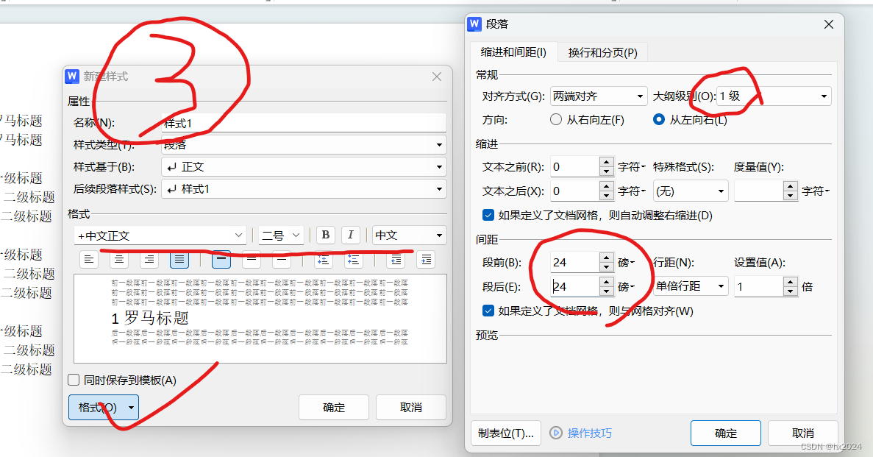Enable 同时保存到模板 checkbox
This screenshot has width=873, height=457.
pos(74,380)
